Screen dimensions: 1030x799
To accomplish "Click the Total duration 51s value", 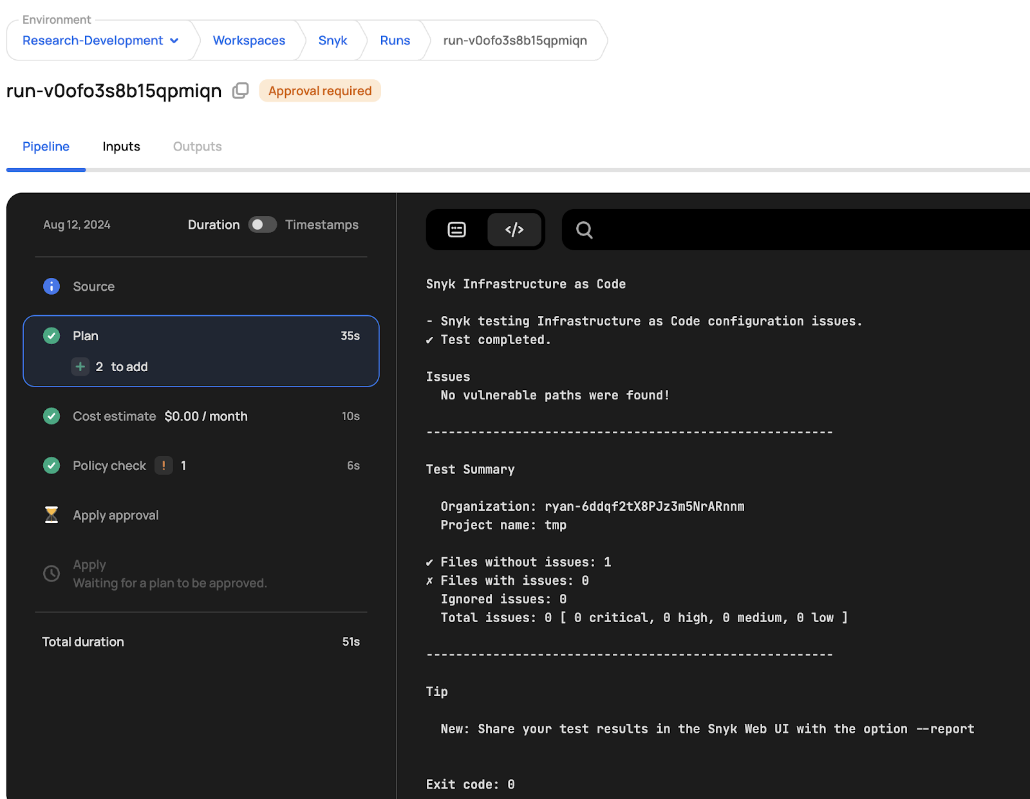I will click(x=351, y=641).
